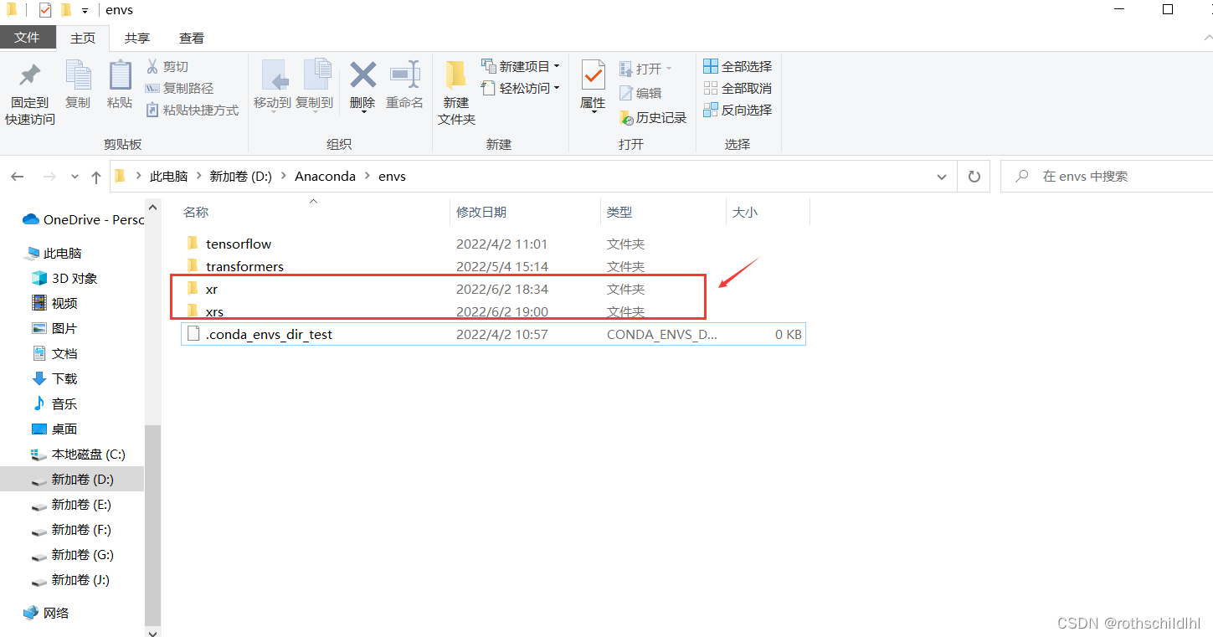This screenshot has width=1213, height=637.
Task: Click the Edit ribbon button
Action: 640,93
